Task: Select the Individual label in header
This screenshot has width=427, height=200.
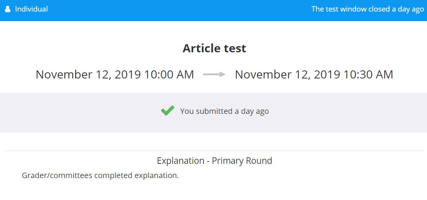Action: tap(31, 9)
